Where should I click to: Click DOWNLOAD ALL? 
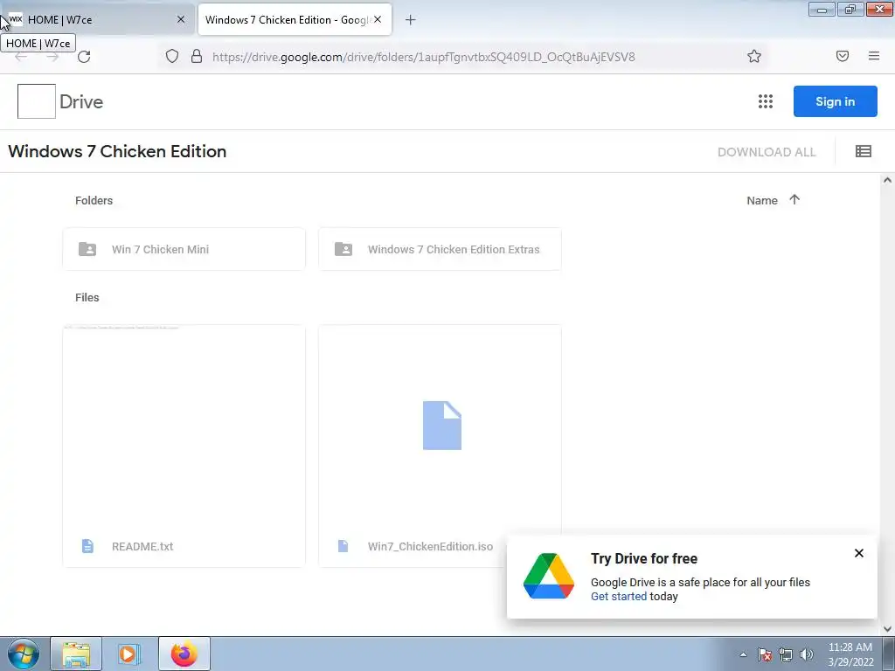(x=767, y=152)
